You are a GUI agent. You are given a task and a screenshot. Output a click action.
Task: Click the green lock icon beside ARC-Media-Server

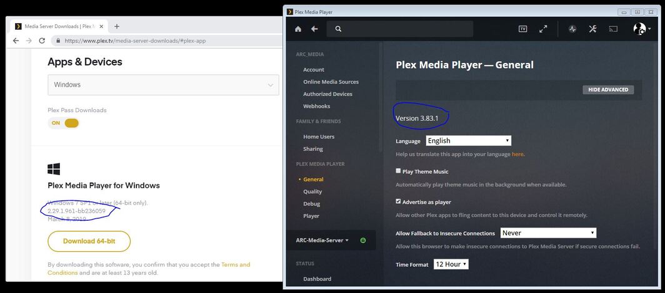[x=362, y=240]
